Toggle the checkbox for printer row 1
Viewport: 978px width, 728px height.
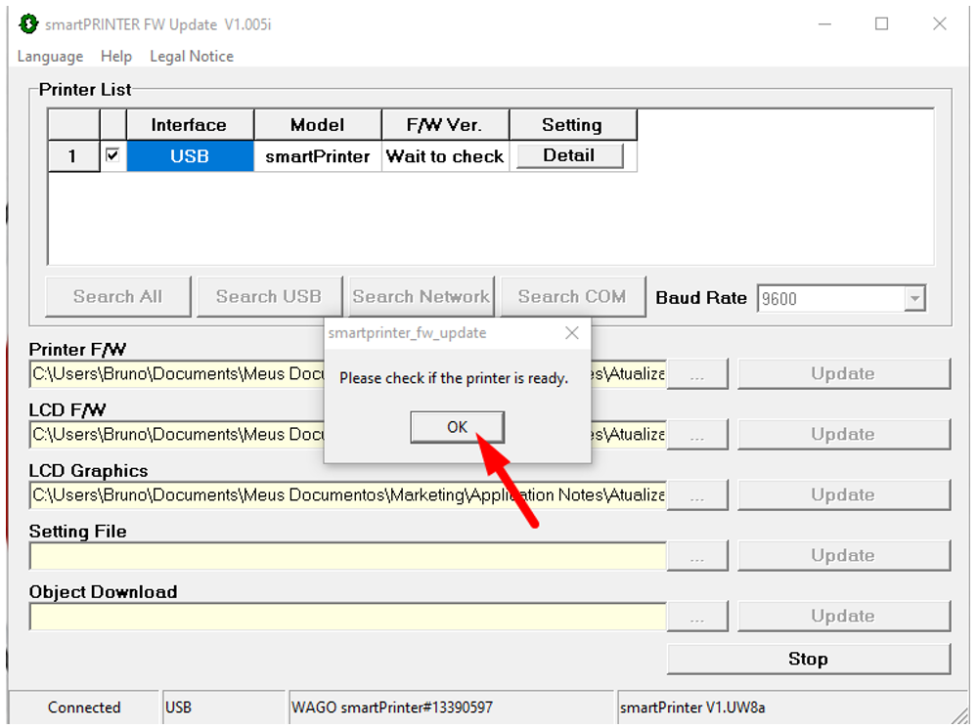(112, 155)
